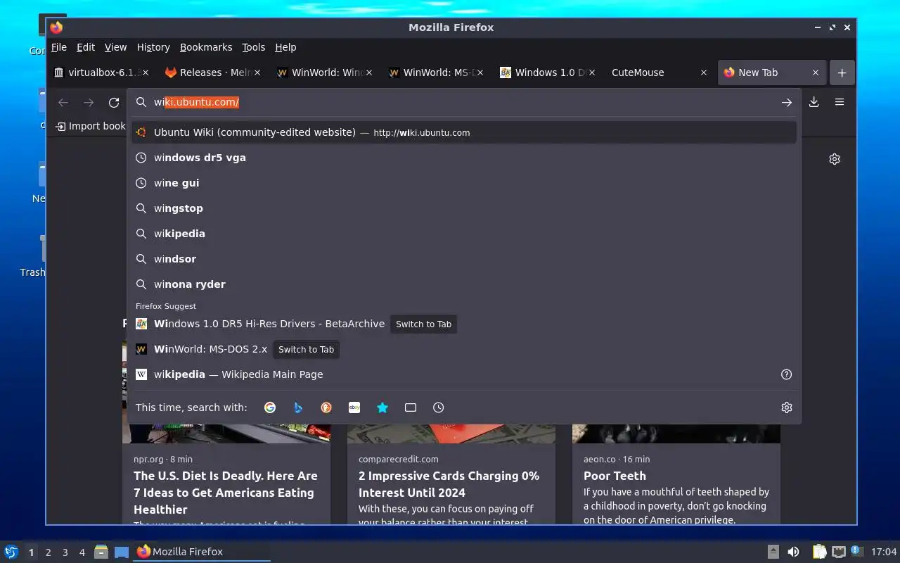Viewport: 900px width, 563px height.
Task: Click the forward navigation arrow
Action: pyautogui.click(x=89, y=102)
